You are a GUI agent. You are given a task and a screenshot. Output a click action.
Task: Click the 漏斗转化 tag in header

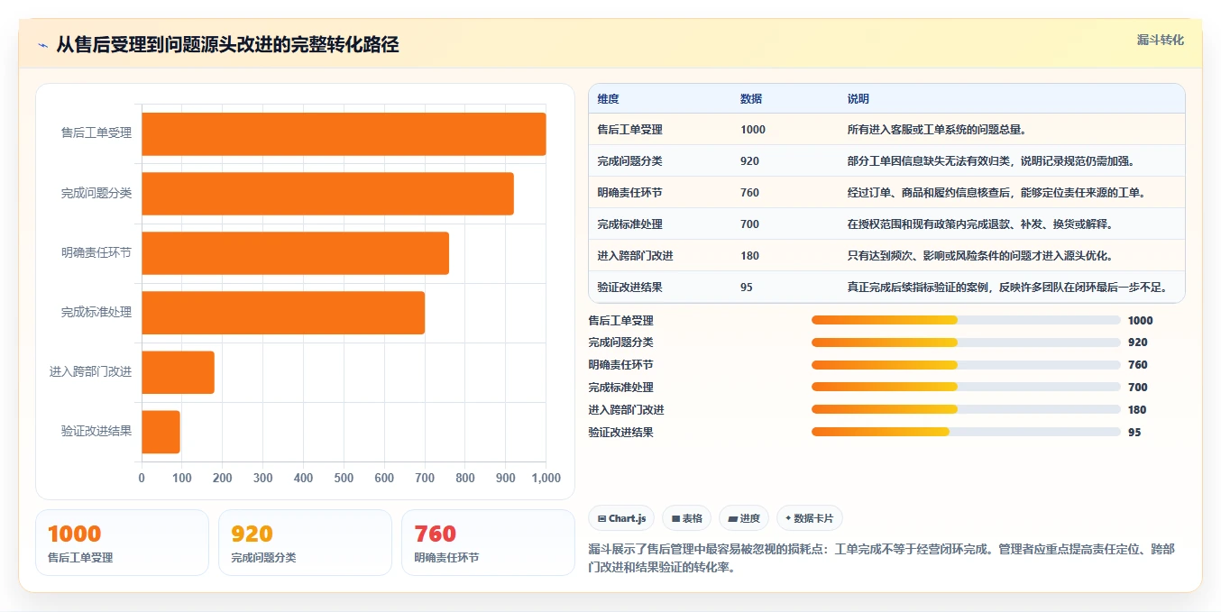[x=1160, y=40]
